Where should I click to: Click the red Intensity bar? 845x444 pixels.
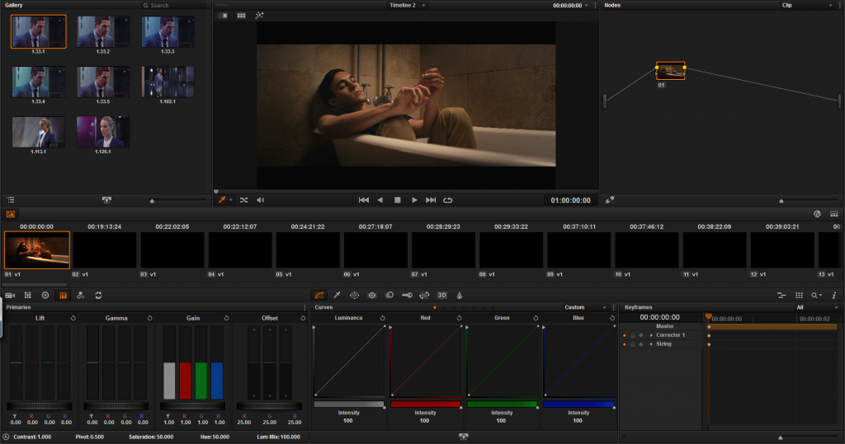click(425, 404)
